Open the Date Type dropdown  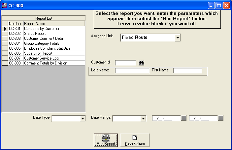(x=83, y=119)
